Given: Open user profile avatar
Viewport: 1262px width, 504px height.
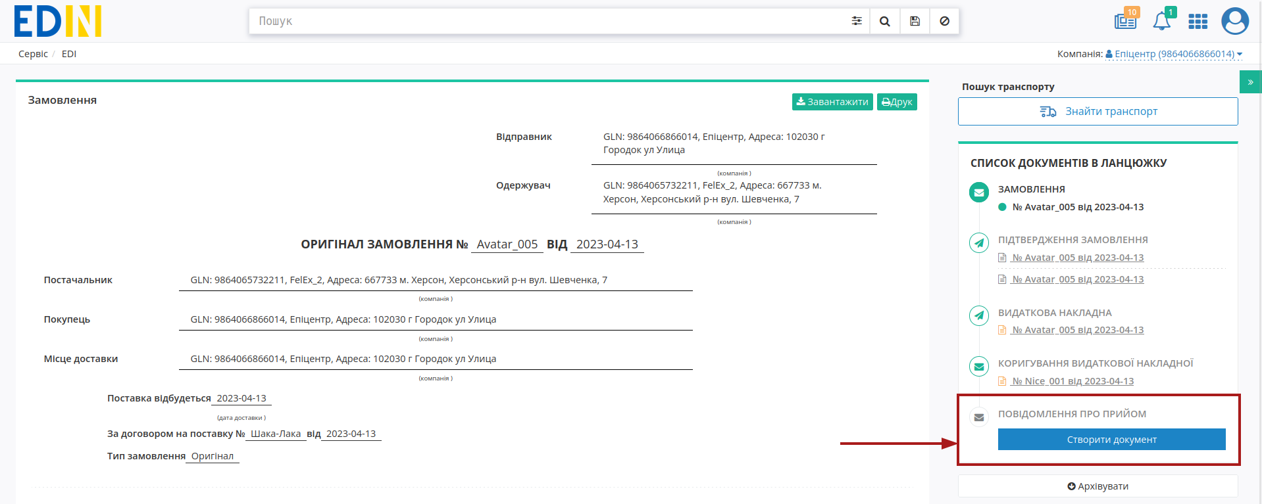Looking at the screenshot, I should click(x=1235, y=21).
